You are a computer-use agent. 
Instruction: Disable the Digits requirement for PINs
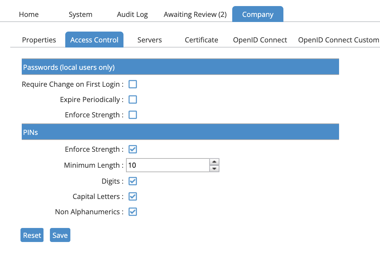tap(133, 181)
